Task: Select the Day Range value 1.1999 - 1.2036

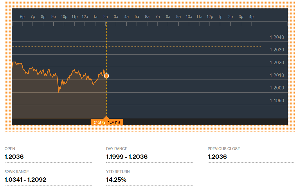Action: pyautogui.click(x=127, y=157)
